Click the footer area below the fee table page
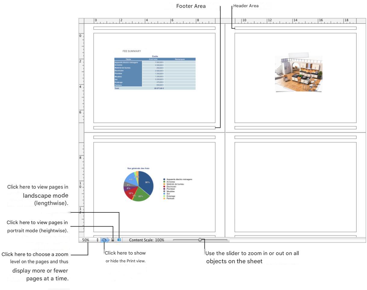This screenshot has height=290, width=367. point(154,128)
